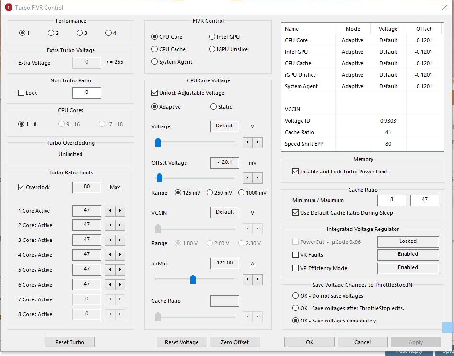454x356 pixels.
Task: Click the Non Turbo Ratio value field
Action: point(87,92)
